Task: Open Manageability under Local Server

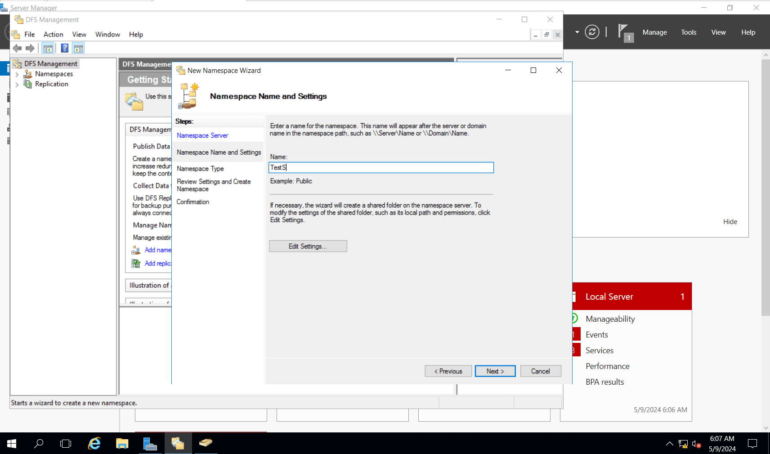Action: [610, 319]
